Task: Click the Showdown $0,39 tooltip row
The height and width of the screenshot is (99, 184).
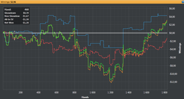Action: pyautogui.click(x=17, y=13)
